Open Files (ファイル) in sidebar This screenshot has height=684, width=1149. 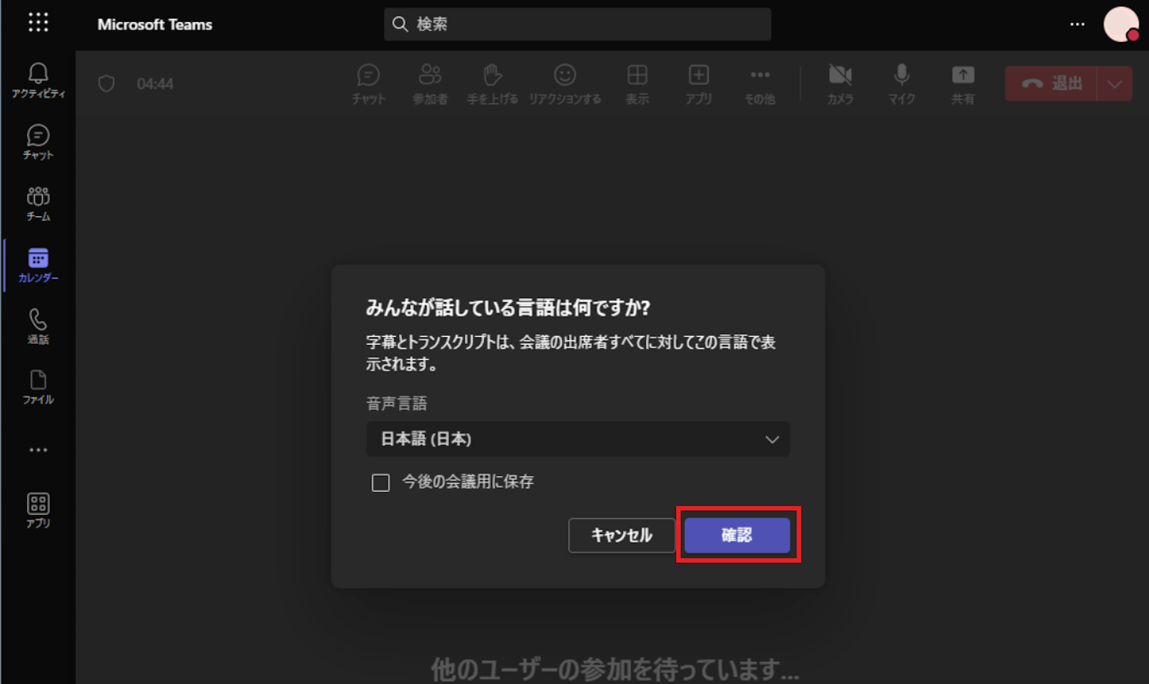[38, 387]
